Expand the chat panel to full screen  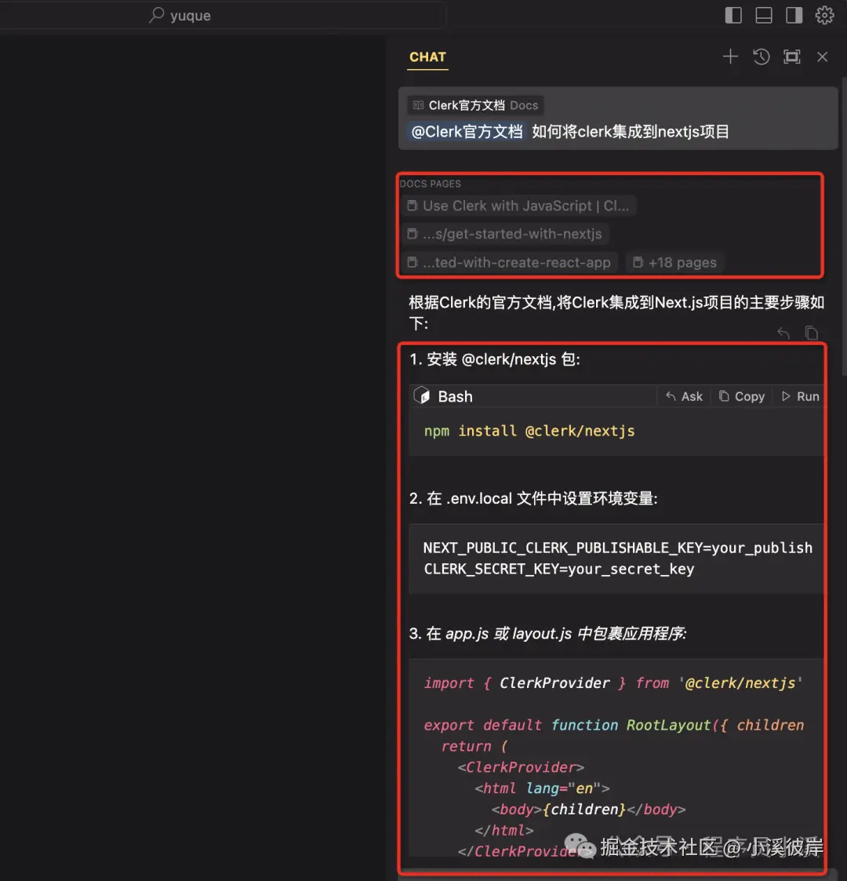791,56
